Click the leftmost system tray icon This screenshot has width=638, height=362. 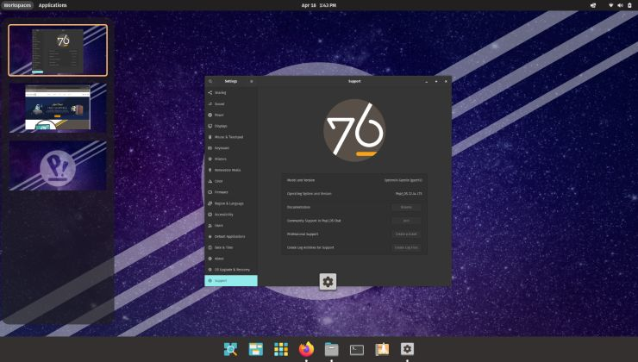tap(593, 5)
